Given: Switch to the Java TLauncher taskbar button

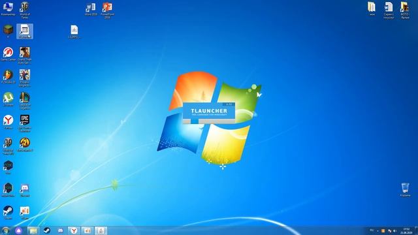Looking at the screenshot, I should [101, 230].
